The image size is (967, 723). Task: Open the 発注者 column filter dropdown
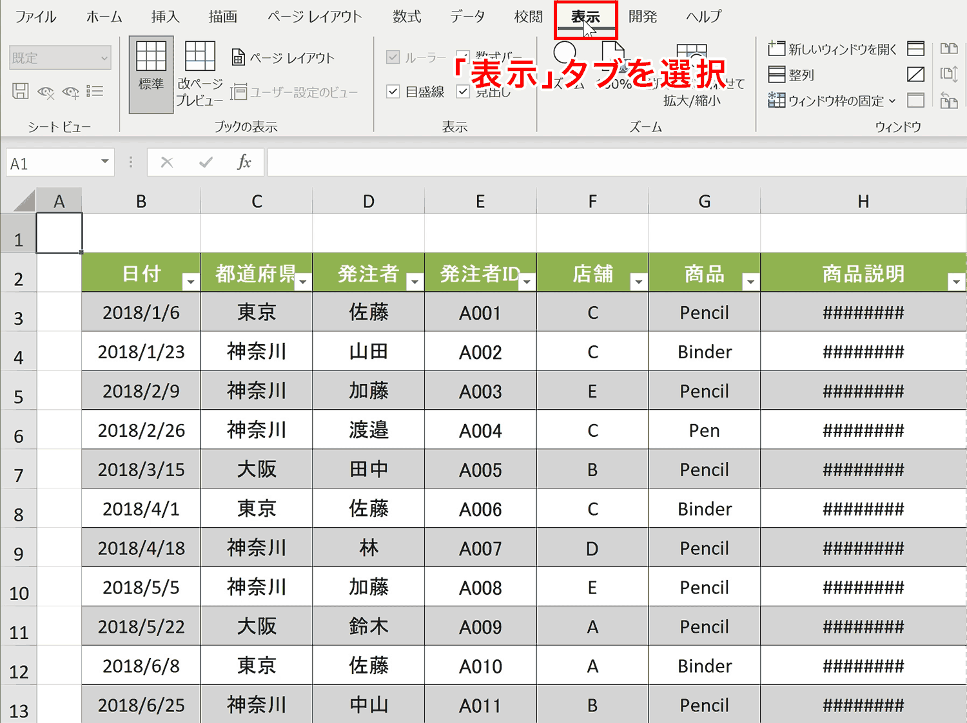pos(415,282)
